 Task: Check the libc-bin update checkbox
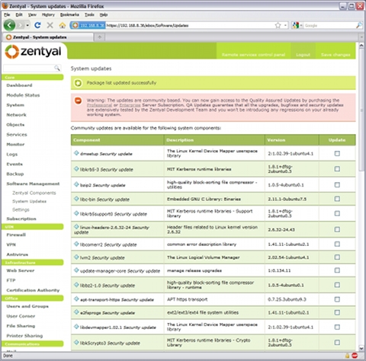[337, 199]
